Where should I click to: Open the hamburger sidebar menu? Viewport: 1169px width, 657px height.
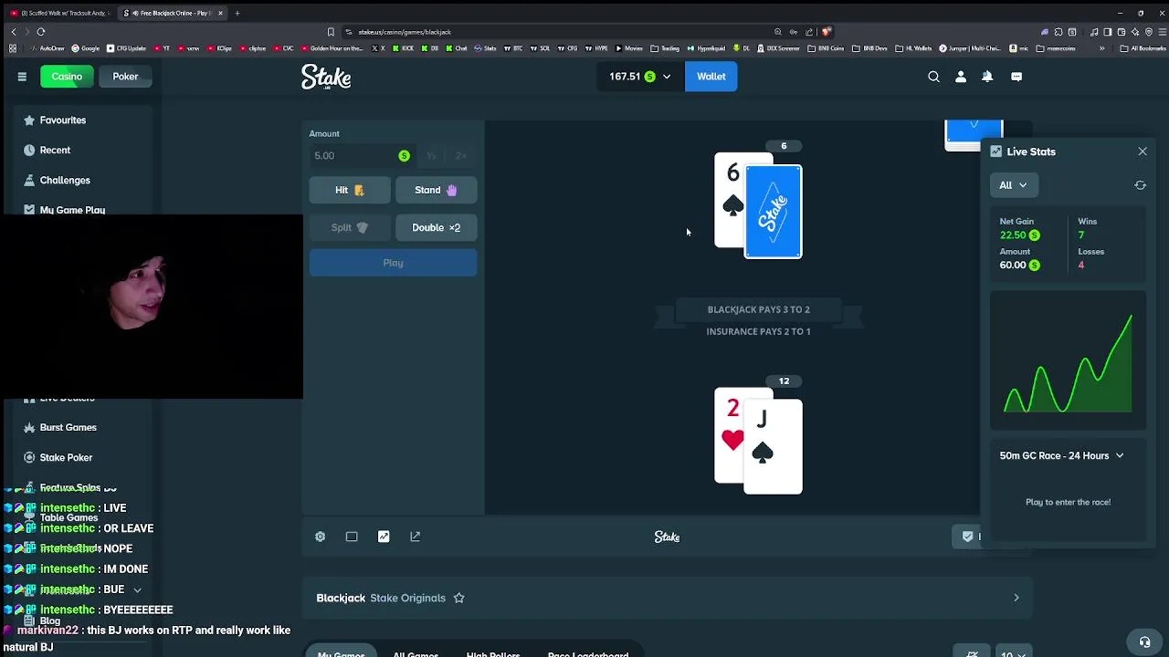coord(22,77)
